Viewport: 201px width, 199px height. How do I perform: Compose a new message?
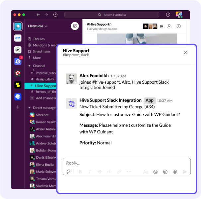[x=75, y=26]
